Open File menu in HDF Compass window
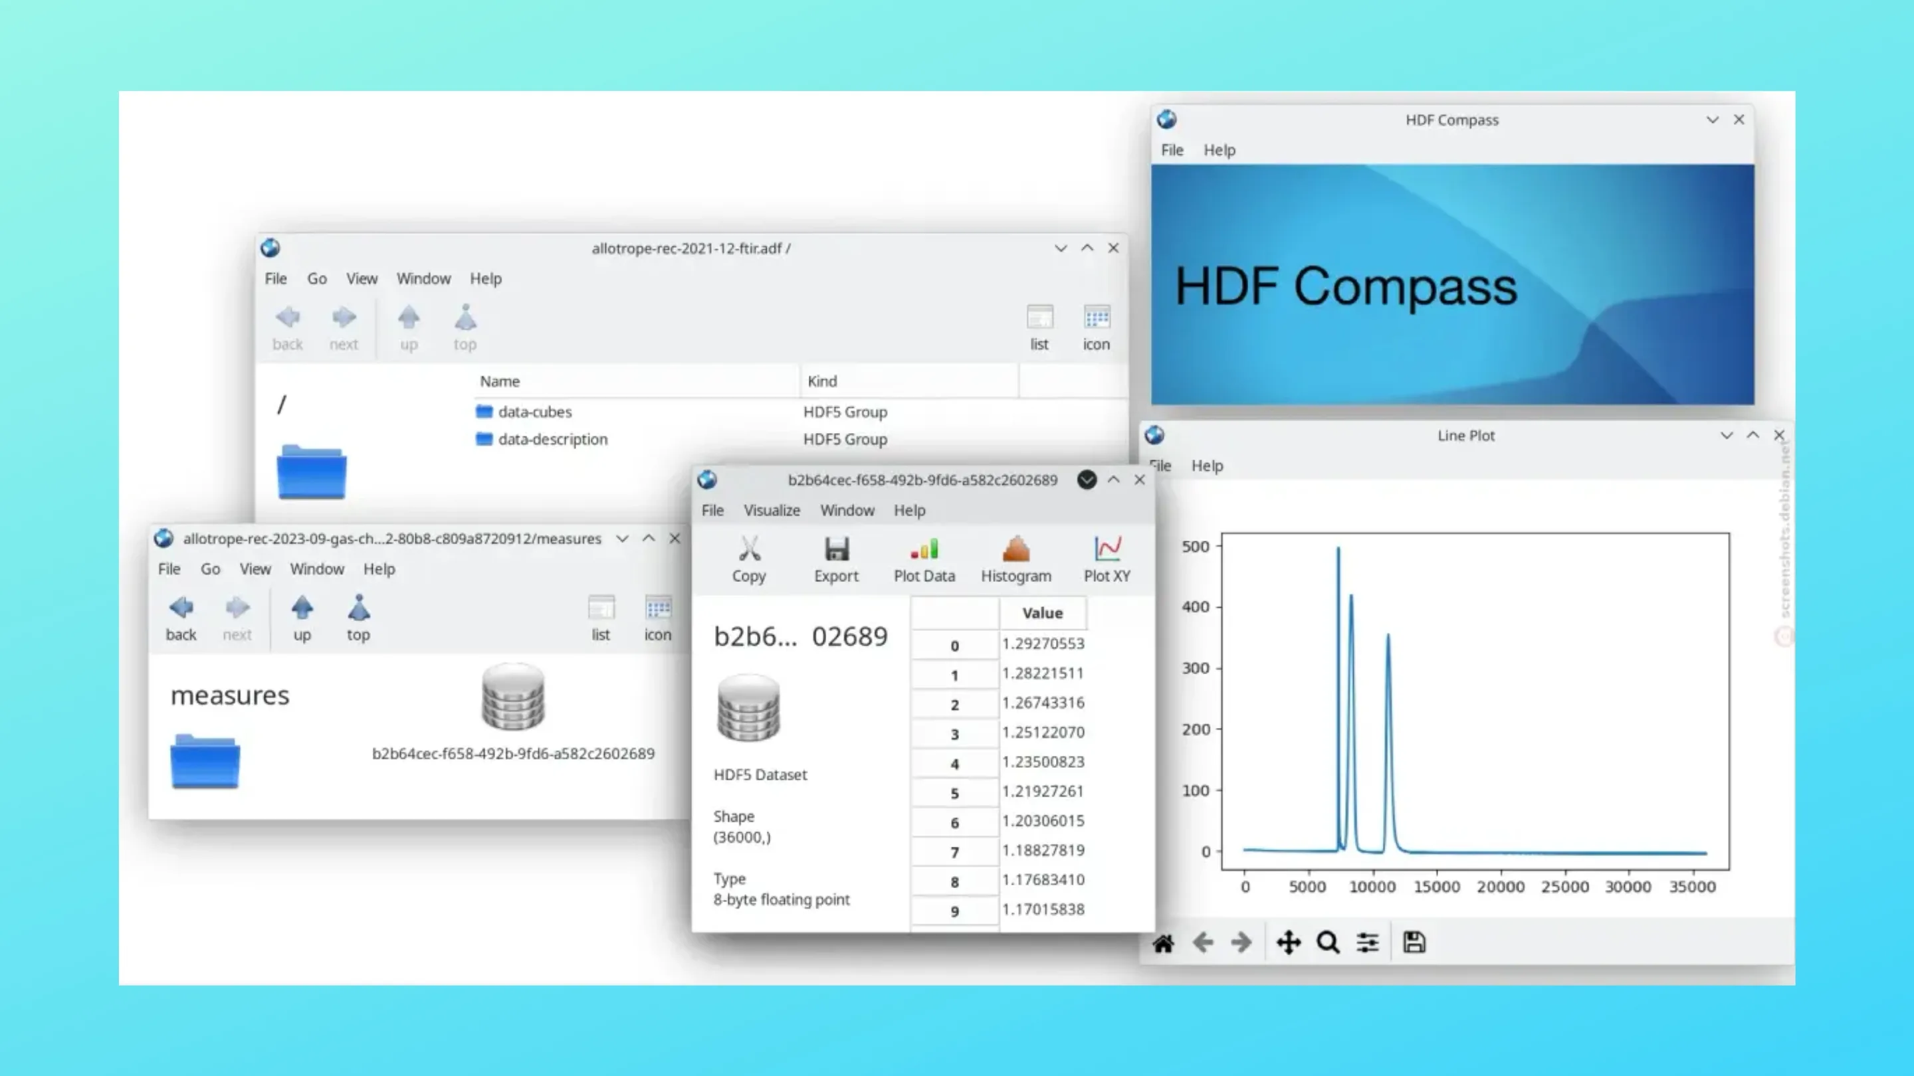1914x1076 pixels. [1172, 150]
